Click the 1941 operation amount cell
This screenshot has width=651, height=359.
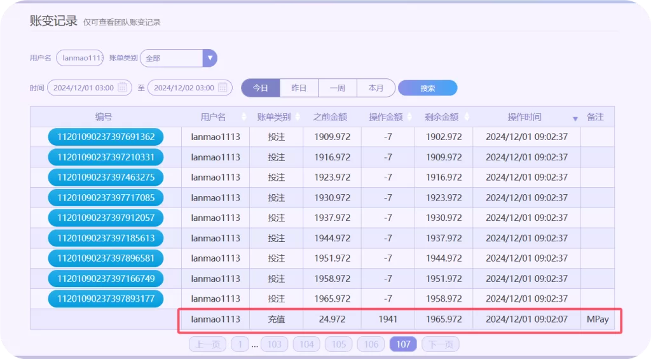pyautogui.click(x=388, y=319)
